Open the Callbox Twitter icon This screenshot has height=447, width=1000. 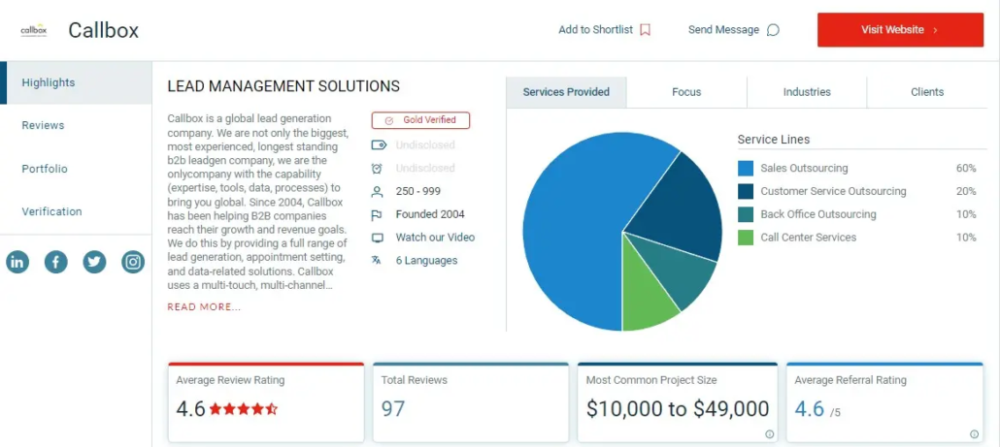(x=94, y=262)
